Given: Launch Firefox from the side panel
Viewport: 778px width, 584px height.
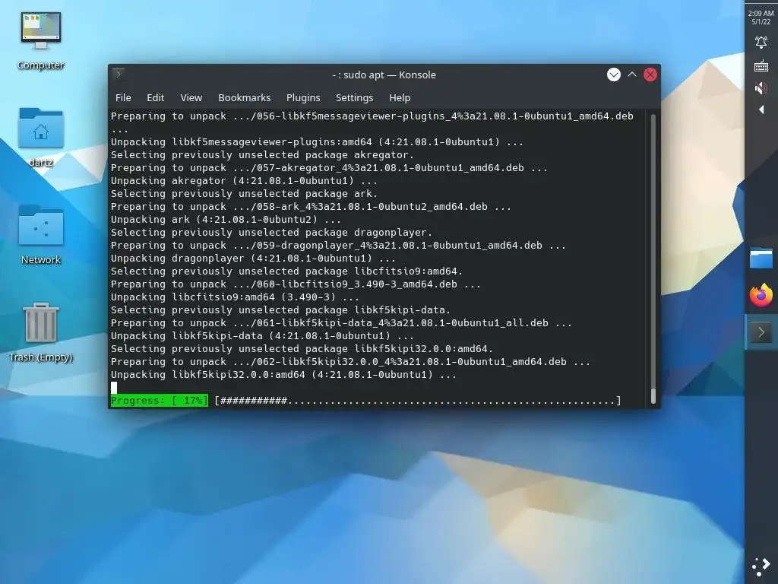Looking at the screenshot, I should coord(761,296).
